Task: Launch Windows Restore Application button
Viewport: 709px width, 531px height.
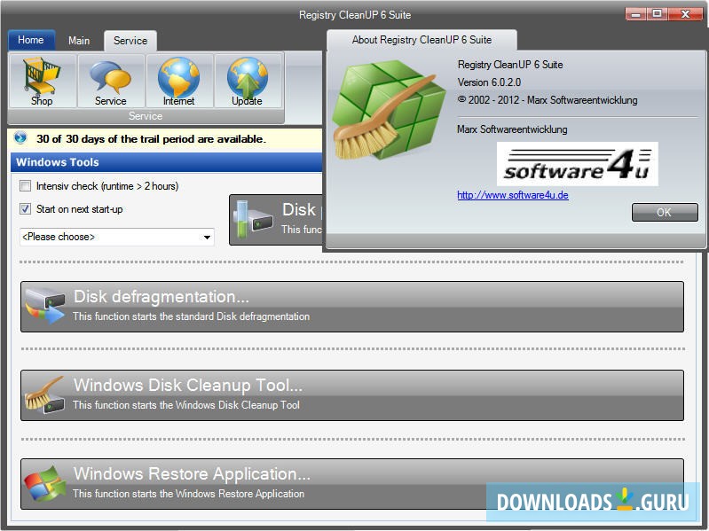Action: (352, 484)
